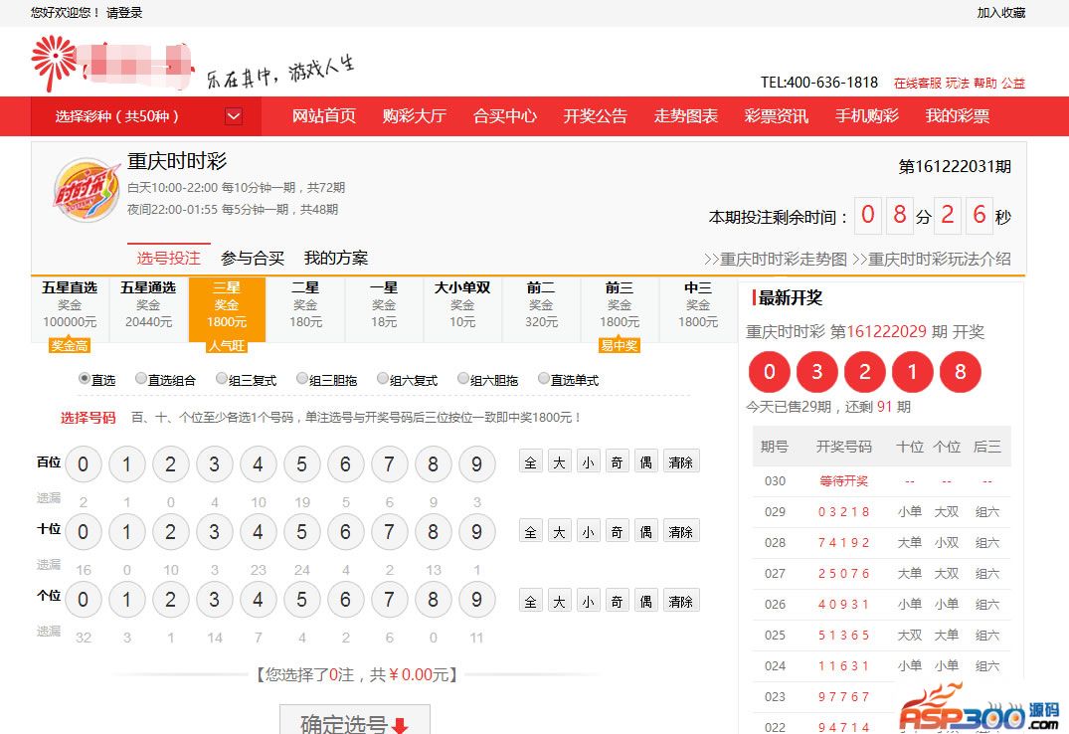Screen dimensions: 1069x734
Task: Click 全 button in 个位 row
Action: pos(530,601)
